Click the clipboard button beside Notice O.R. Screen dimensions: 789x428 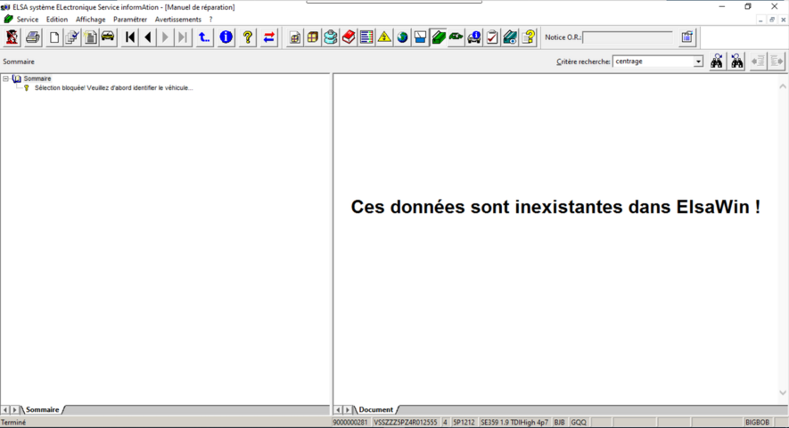(687, 37)
